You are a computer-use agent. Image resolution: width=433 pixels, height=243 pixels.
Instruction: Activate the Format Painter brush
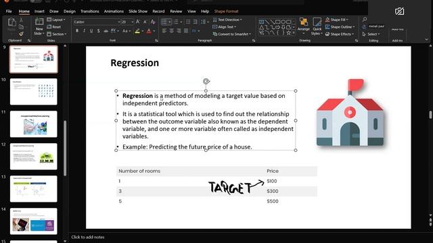coord(21,34)
